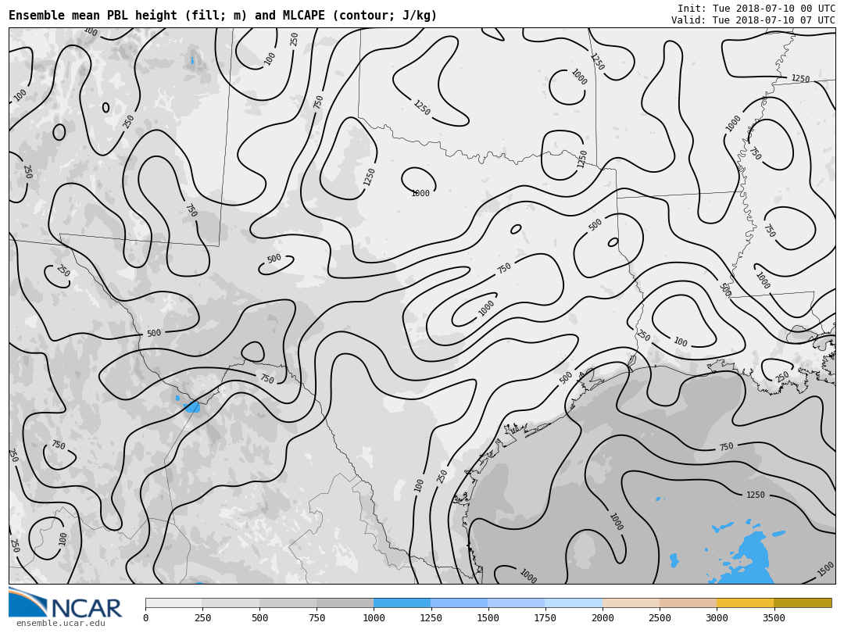The width and height of the screenshot is (844, 633).
Task: Open the ensemble.ucar.edu link text
Action: [60, 624]
